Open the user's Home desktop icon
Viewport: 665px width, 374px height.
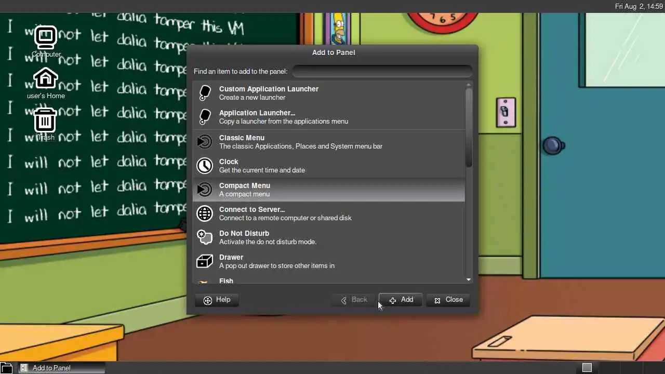click(x=46, y=79)
